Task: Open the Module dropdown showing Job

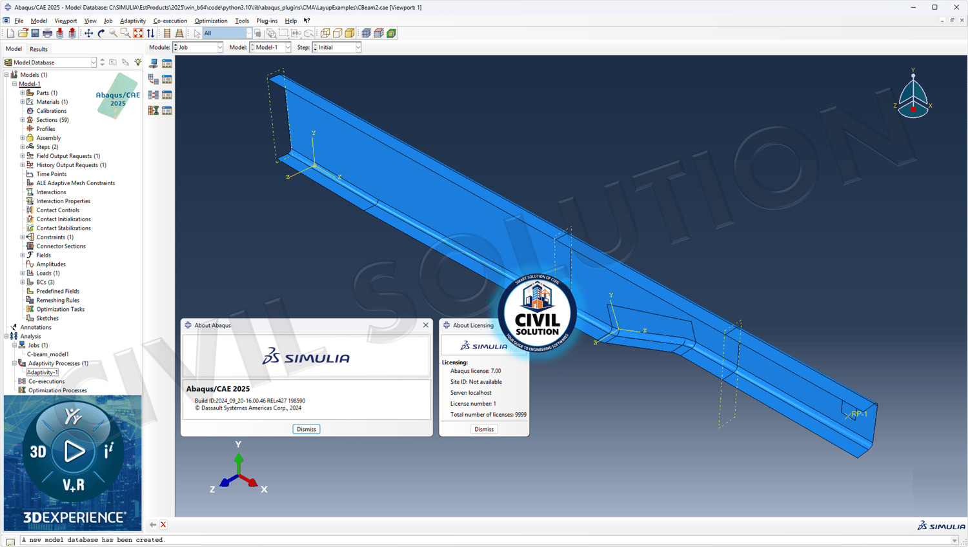Action: click(197, 48)
